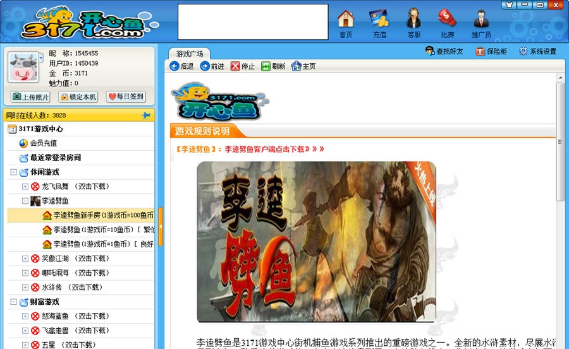Open the skin shirt icon in title bar

(509, 4)
